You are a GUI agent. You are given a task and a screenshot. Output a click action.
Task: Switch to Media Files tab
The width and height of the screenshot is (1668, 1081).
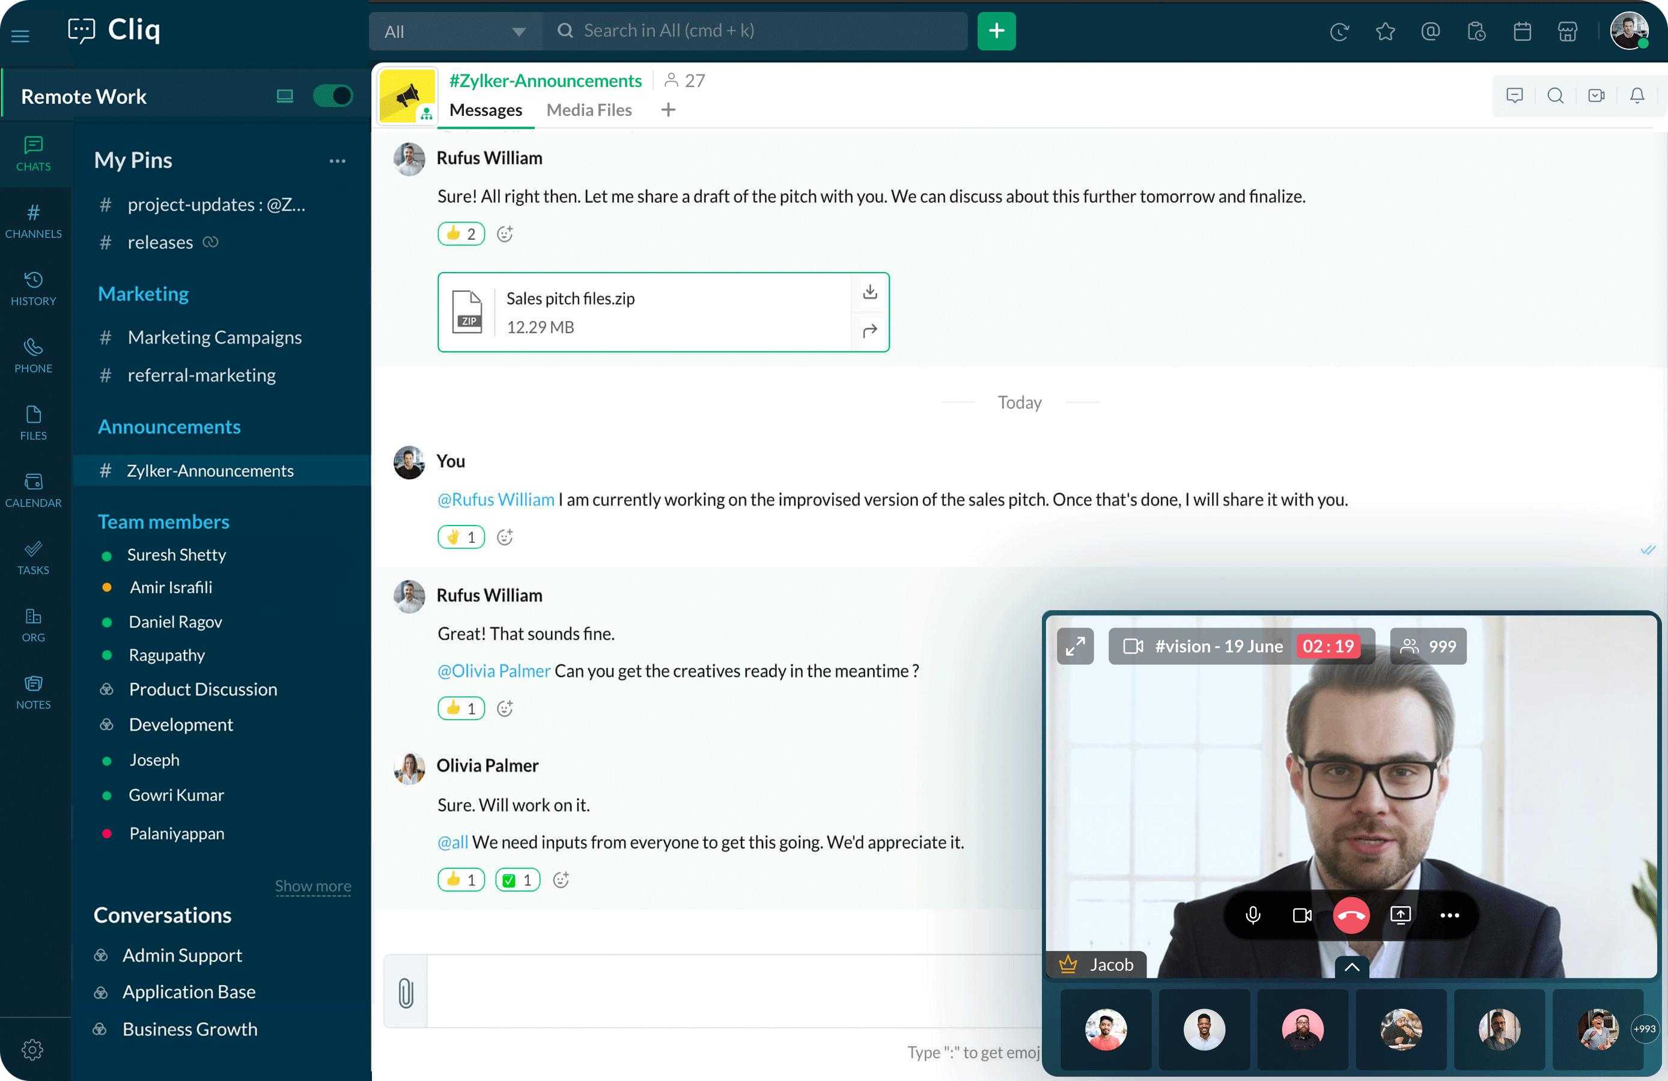pos(589,109)
